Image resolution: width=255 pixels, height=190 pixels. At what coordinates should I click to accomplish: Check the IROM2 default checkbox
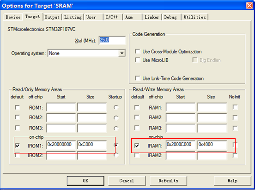pyautogui.click(x=18, y=155)
